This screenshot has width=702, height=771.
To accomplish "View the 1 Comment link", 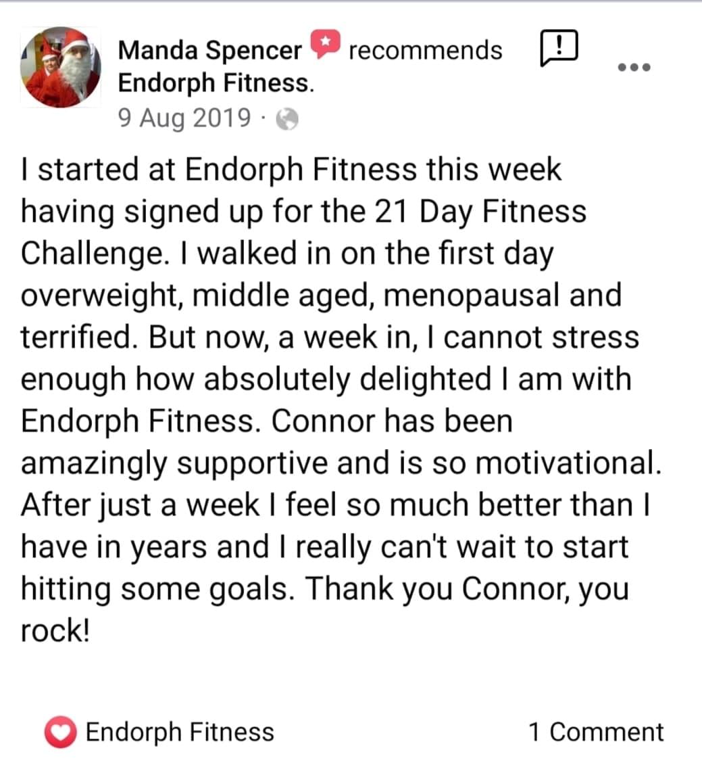I will [596, 732].
